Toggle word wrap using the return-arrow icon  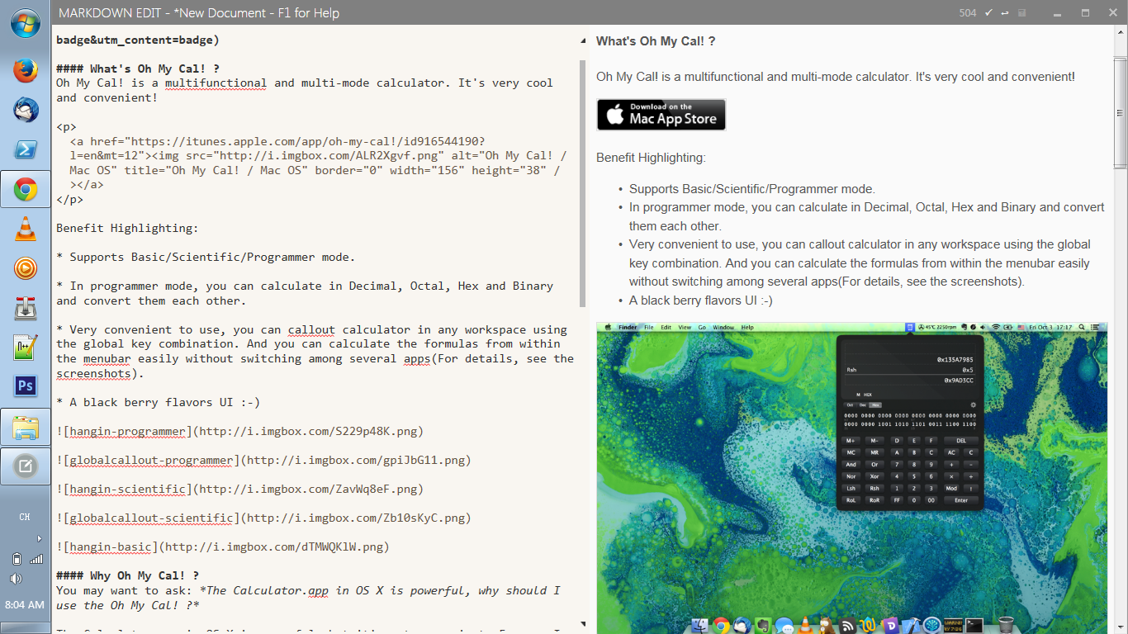pos(1005,13)
